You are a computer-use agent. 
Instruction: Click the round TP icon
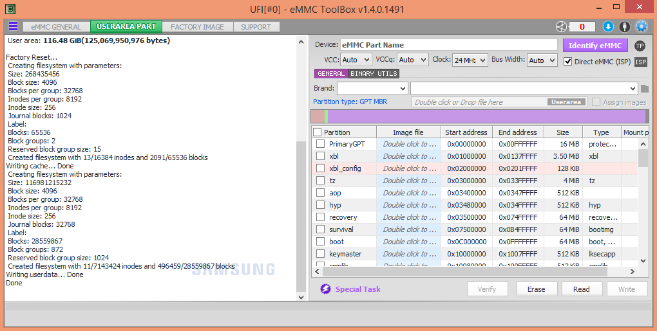pos(640,46)
